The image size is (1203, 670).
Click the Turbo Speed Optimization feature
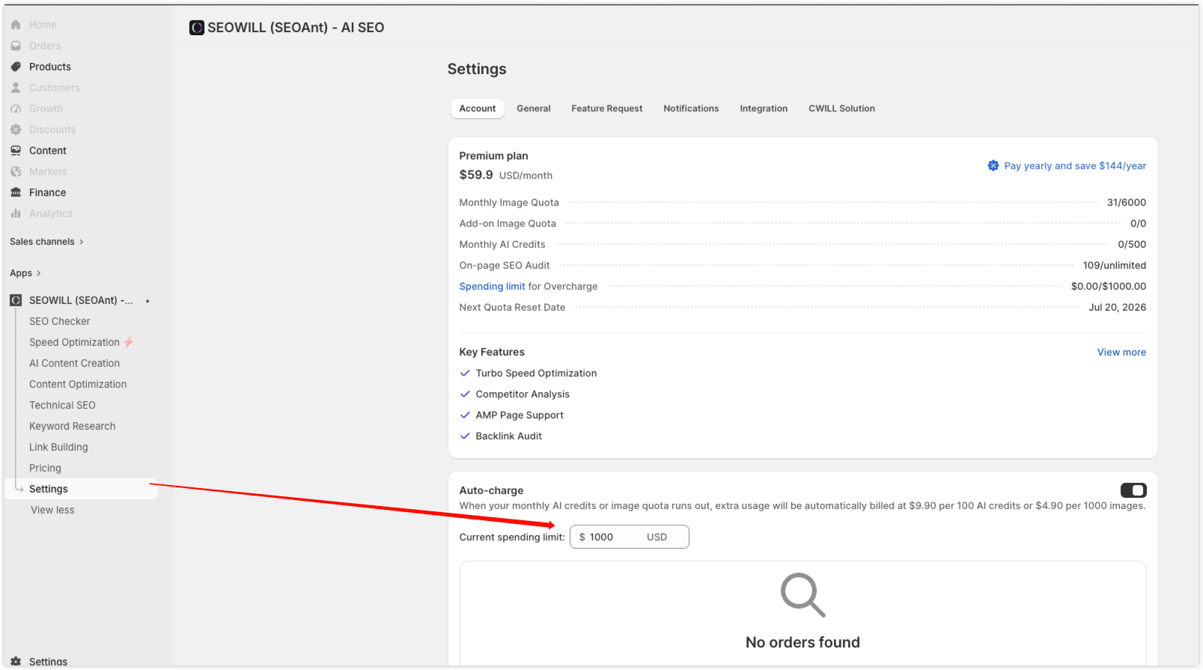(536, 373)
